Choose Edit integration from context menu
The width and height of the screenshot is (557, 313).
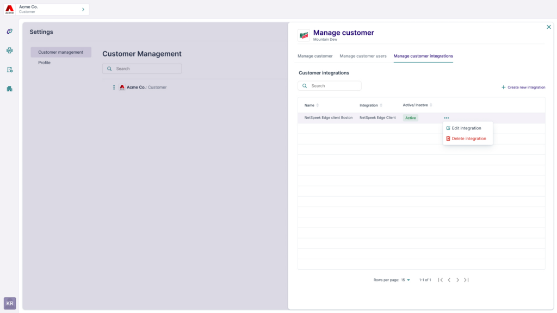pos(466,128)
